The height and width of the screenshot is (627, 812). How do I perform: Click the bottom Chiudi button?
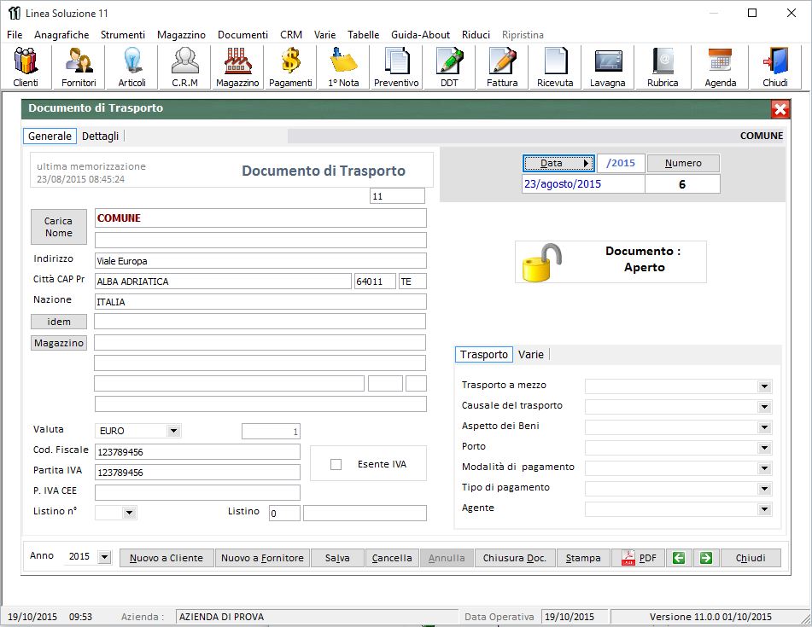(x=751, y=558)
